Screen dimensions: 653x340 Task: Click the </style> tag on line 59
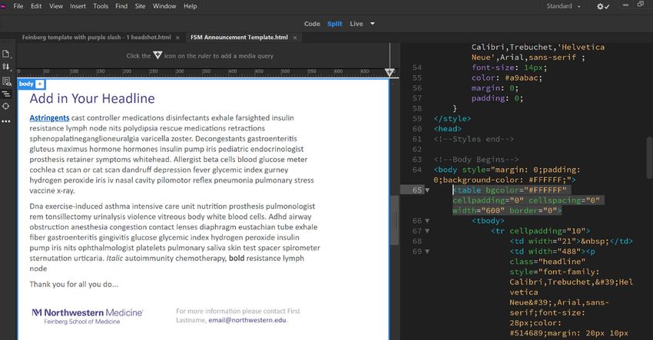[x=452, y=119]
